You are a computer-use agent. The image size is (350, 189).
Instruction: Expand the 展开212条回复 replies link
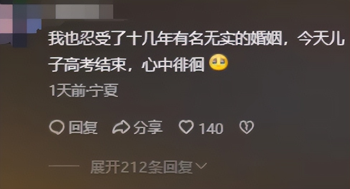tap(141, 167)
